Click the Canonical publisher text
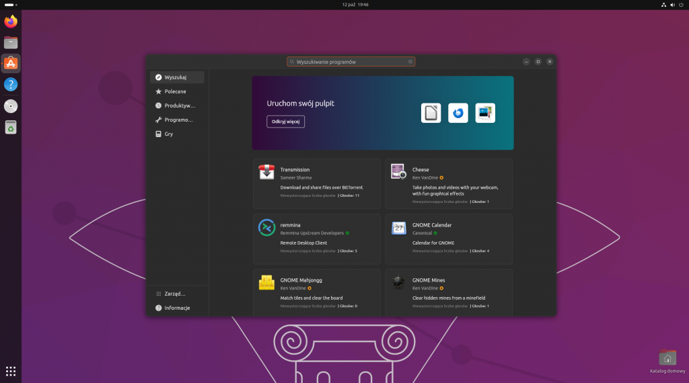 tap(422, 233)
